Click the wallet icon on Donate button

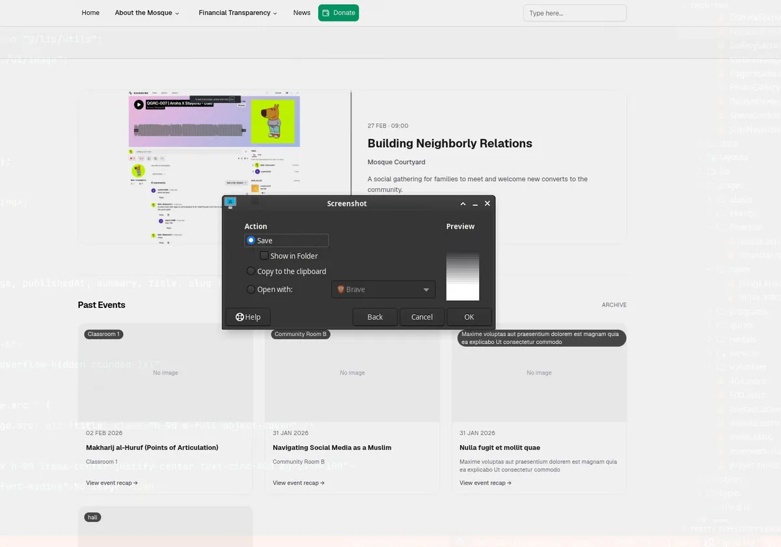pos(326,13)
